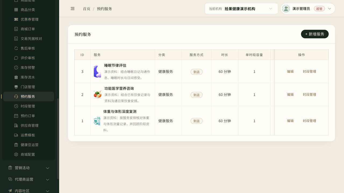Open 健康豆运营 menu item
The height and width of the screenshot is (193, 344).
pos(28,145)
